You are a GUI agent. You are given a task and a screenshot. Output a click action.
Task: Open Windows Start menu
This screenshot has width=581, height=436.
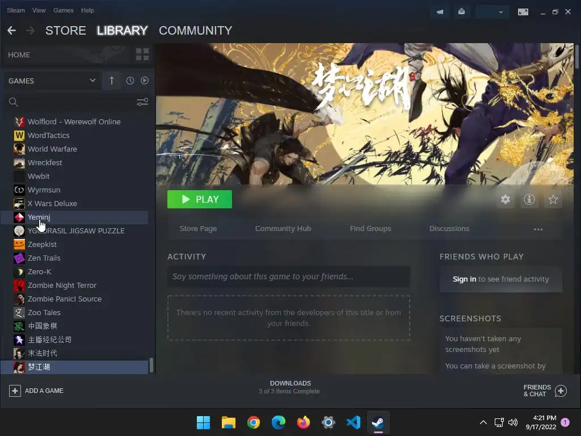tap(203, 422)
